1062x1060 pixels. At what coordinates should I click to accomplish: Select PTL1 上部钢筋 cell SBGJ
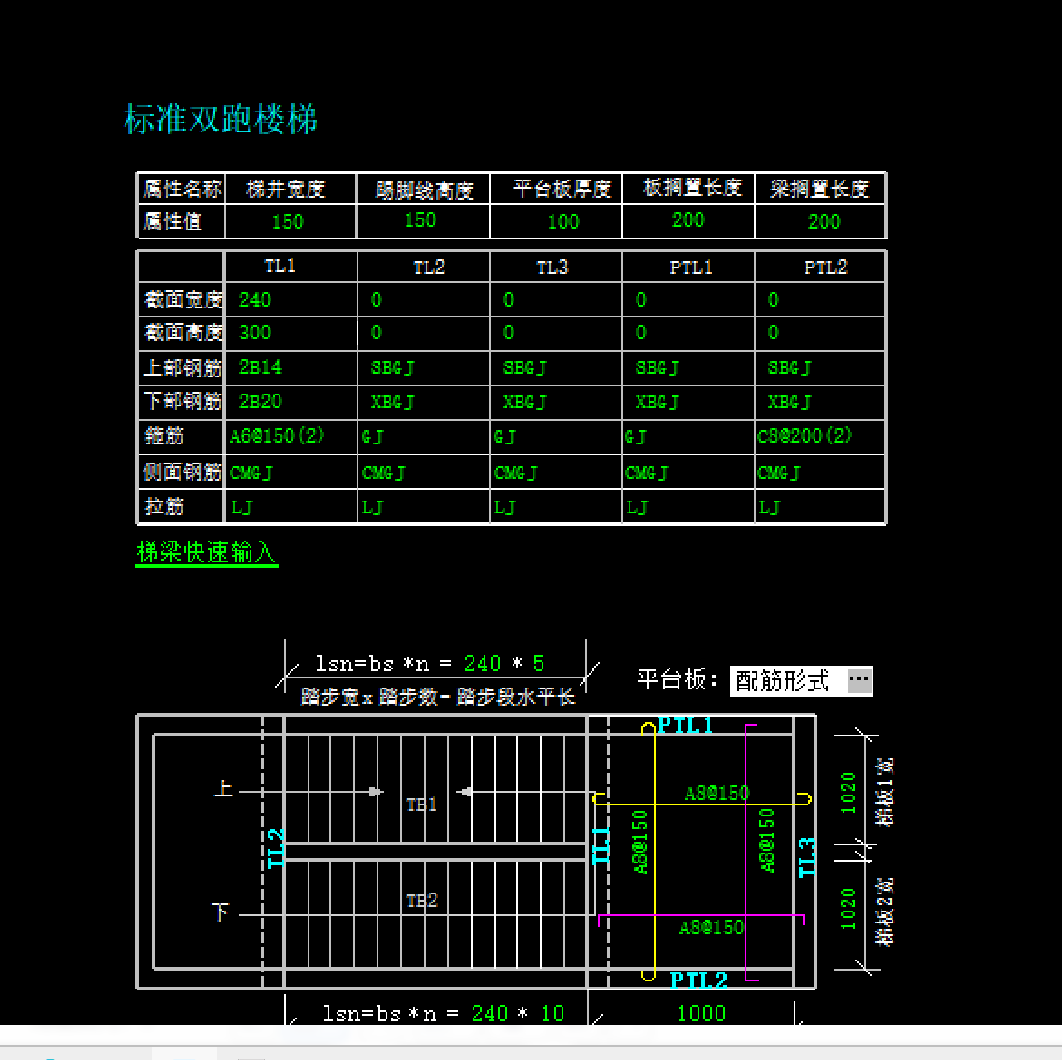(657, 367)
